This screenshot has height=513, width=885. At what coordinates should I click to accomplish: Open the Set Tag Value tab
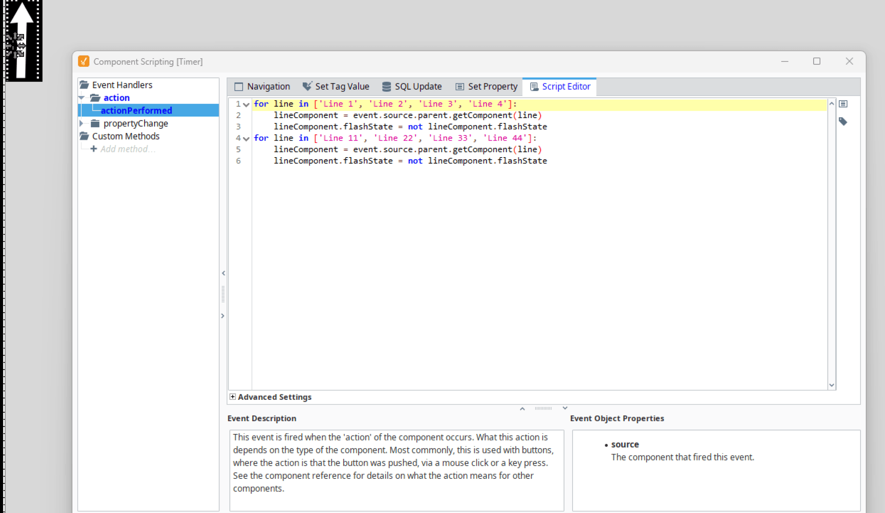point(336,86)
